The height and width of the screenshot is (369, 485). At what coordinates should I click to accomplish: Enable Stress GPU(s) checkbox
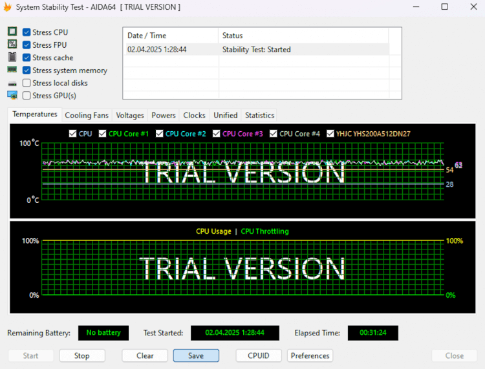tap(27, 96)
